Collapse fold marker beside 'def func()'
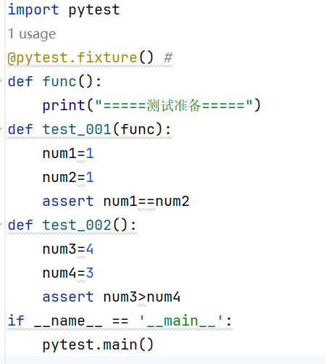The image size is (326, 364). coord(1,81)
